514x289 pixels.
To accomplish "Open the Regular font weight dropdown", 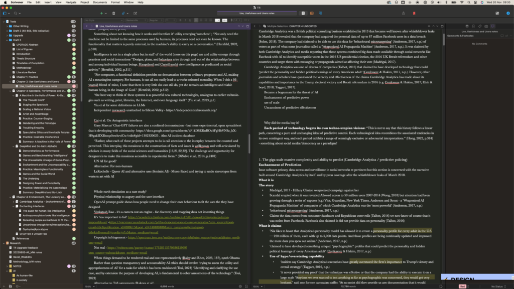I will tap(156, 20).
